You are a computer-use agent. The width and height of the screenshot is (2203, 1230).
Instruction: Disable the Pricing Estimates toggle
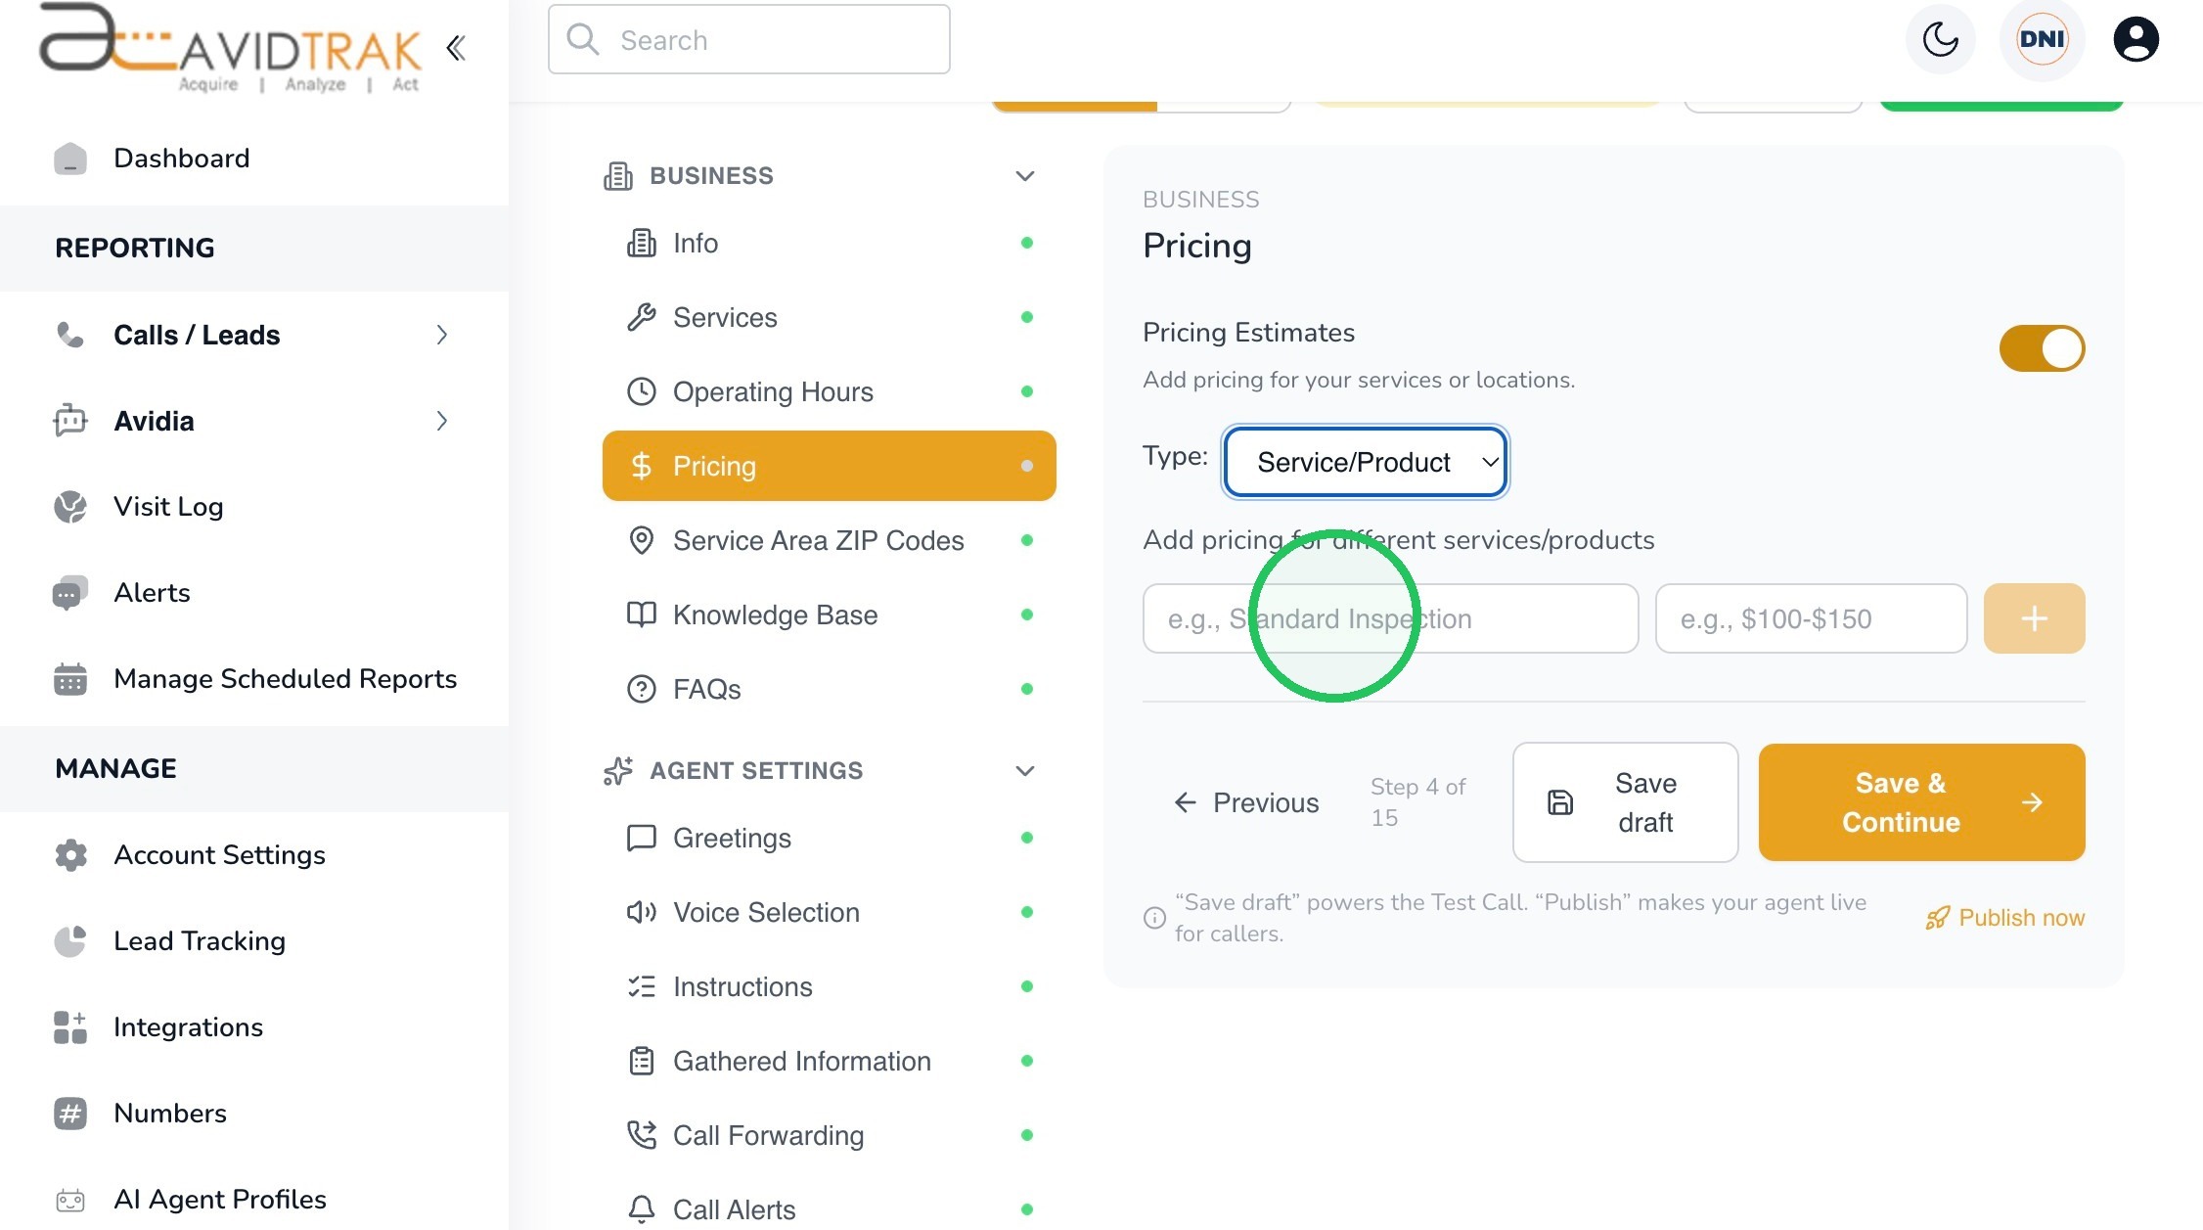click(x=2042, y=348)
